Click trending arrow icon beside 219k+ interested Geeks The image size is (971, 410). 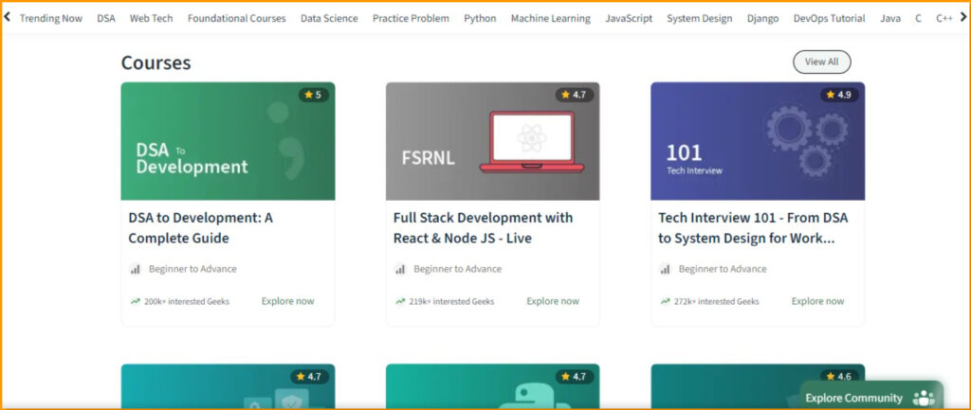(x=400, y=302)
